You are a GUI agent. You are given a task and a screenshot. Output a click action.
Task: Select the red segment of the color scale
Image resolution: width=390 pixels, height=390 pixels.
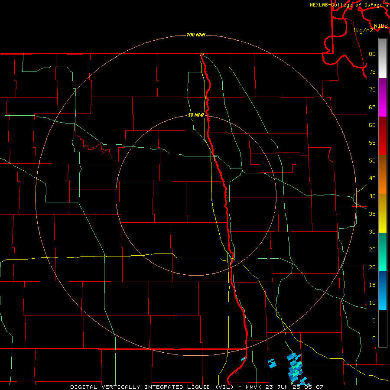(383, 136)
